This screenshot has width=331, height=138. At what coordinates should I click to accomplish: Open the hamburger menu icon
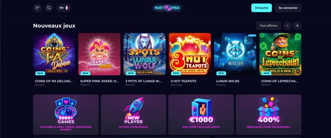37,8
